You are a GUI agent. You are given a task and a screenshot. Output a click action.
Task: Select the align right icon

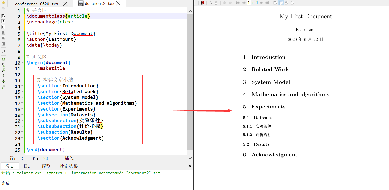click(x=3, y=44)
